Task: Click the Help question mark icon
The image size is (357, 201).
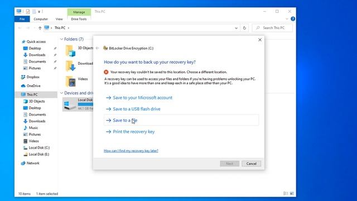Action: pos(293,19)
